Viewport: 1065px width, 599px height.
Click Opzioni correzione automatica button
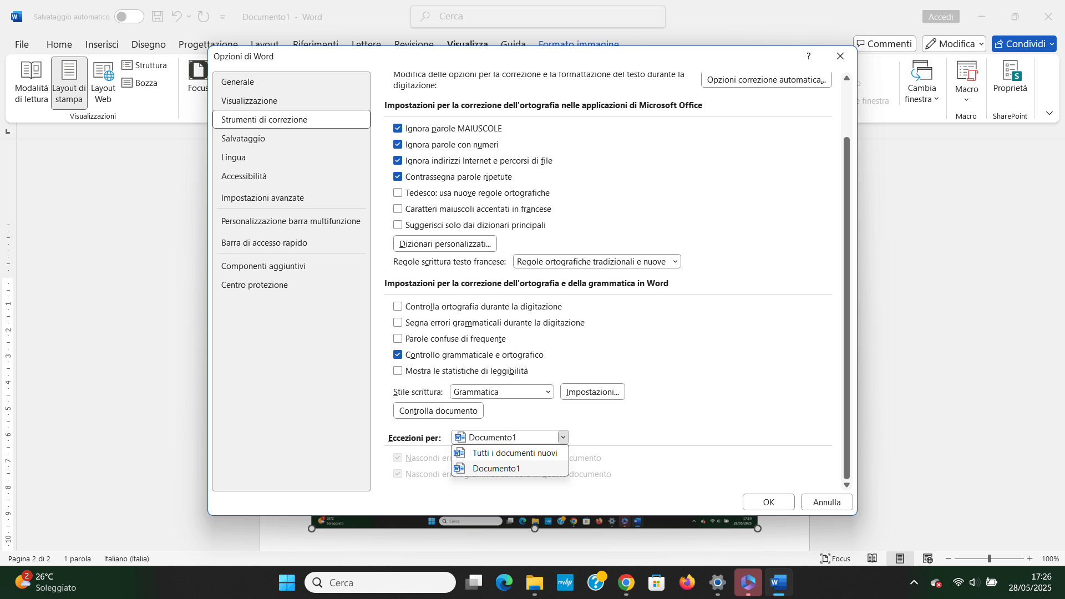(x=766, y=79)
